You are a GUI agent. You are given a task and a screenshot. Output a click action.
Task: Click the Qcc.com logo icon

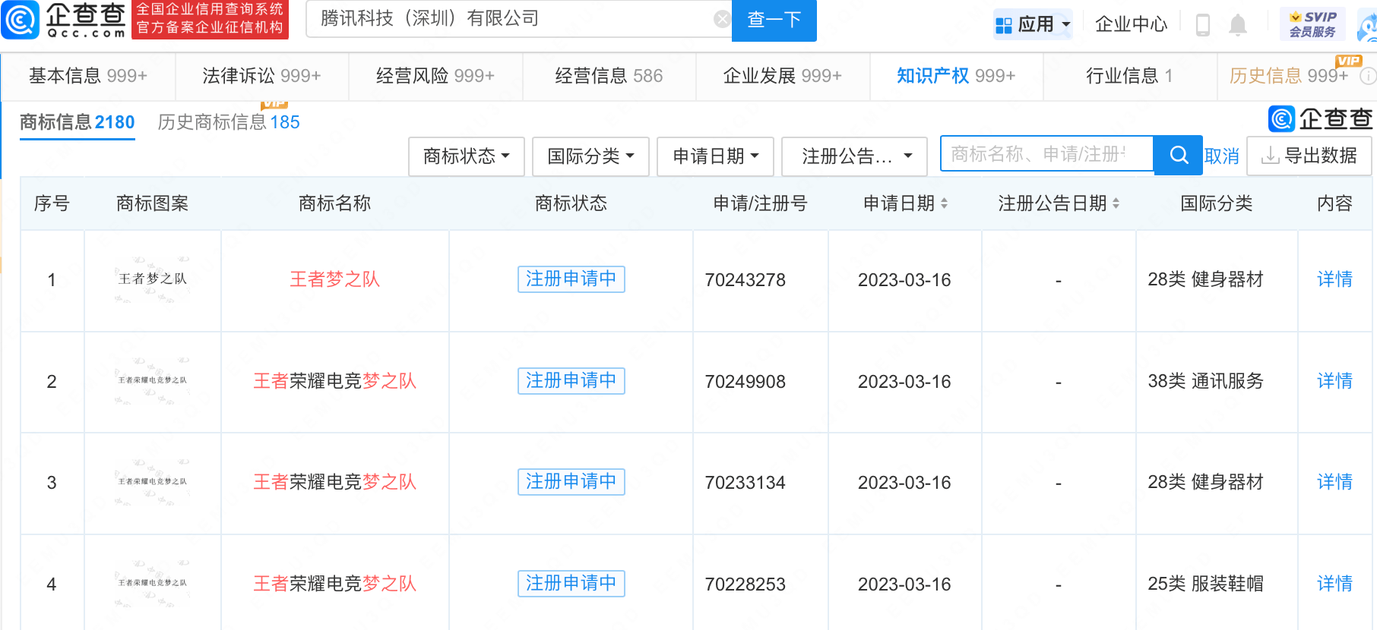pos(21,20)
